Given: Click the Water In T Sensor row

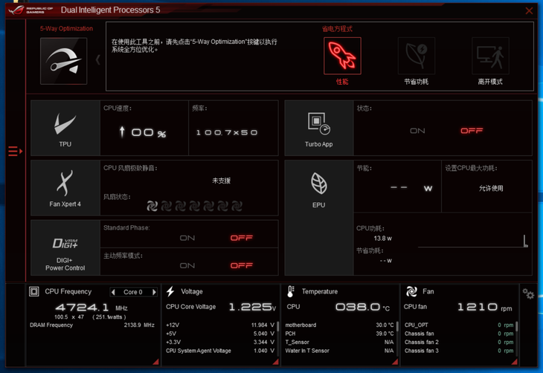Looking at the screenshot, I should coord(339,351).
